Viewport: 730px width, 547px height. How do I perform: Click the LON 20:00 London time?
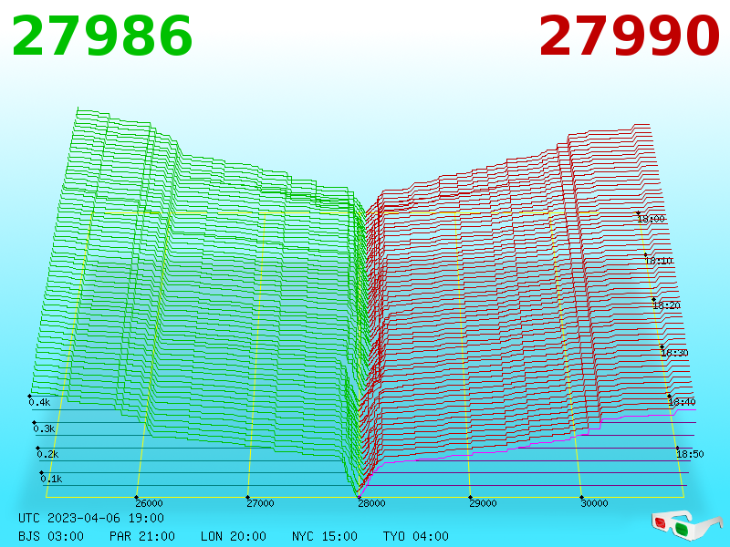(x=234, y=536)
